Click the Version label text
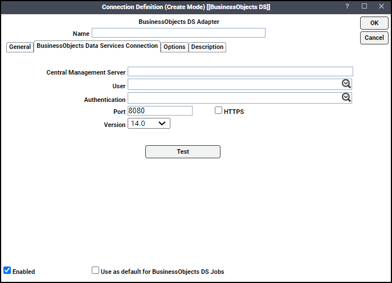This screenshot has height=283, width=392. (115, 125)
